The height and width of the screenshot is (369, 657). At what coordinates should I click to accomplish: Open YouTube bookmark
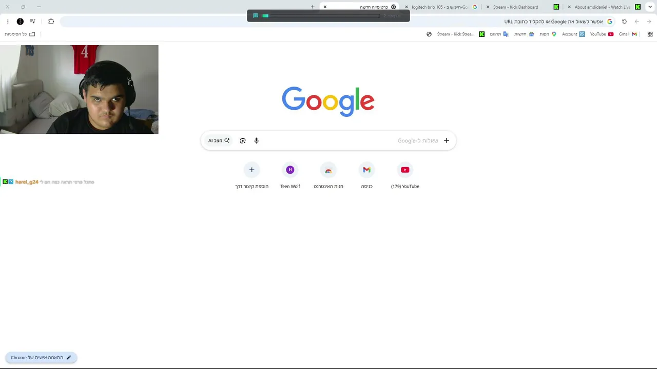pos(602,34)
